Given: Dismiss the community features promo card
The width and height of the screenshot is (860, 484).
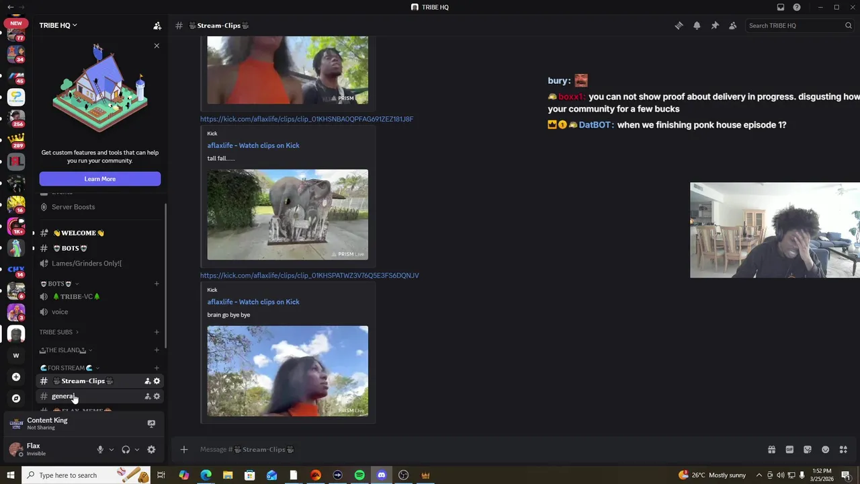Looking at the screenshot, I should pyautogui.click(x=157, y=46).
